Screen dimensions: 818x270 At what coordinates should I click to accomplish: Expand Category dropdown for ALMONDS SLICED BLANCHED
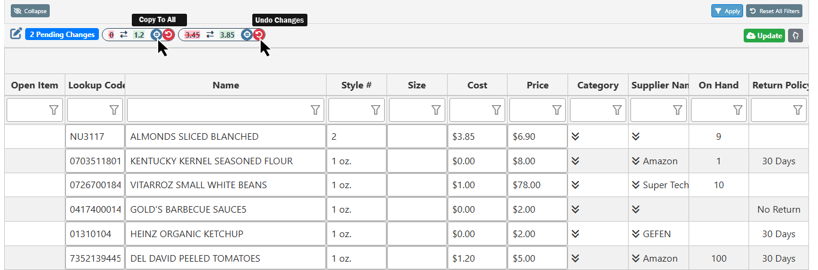575,137
